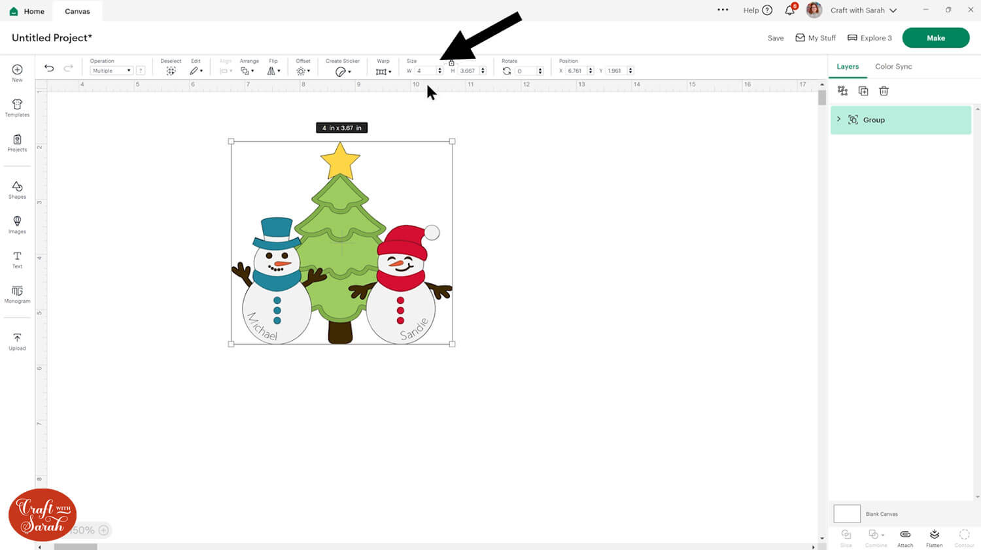Click the height H size field
The width and height of the screenshot is (981, 550).
[x=469, y=71]
